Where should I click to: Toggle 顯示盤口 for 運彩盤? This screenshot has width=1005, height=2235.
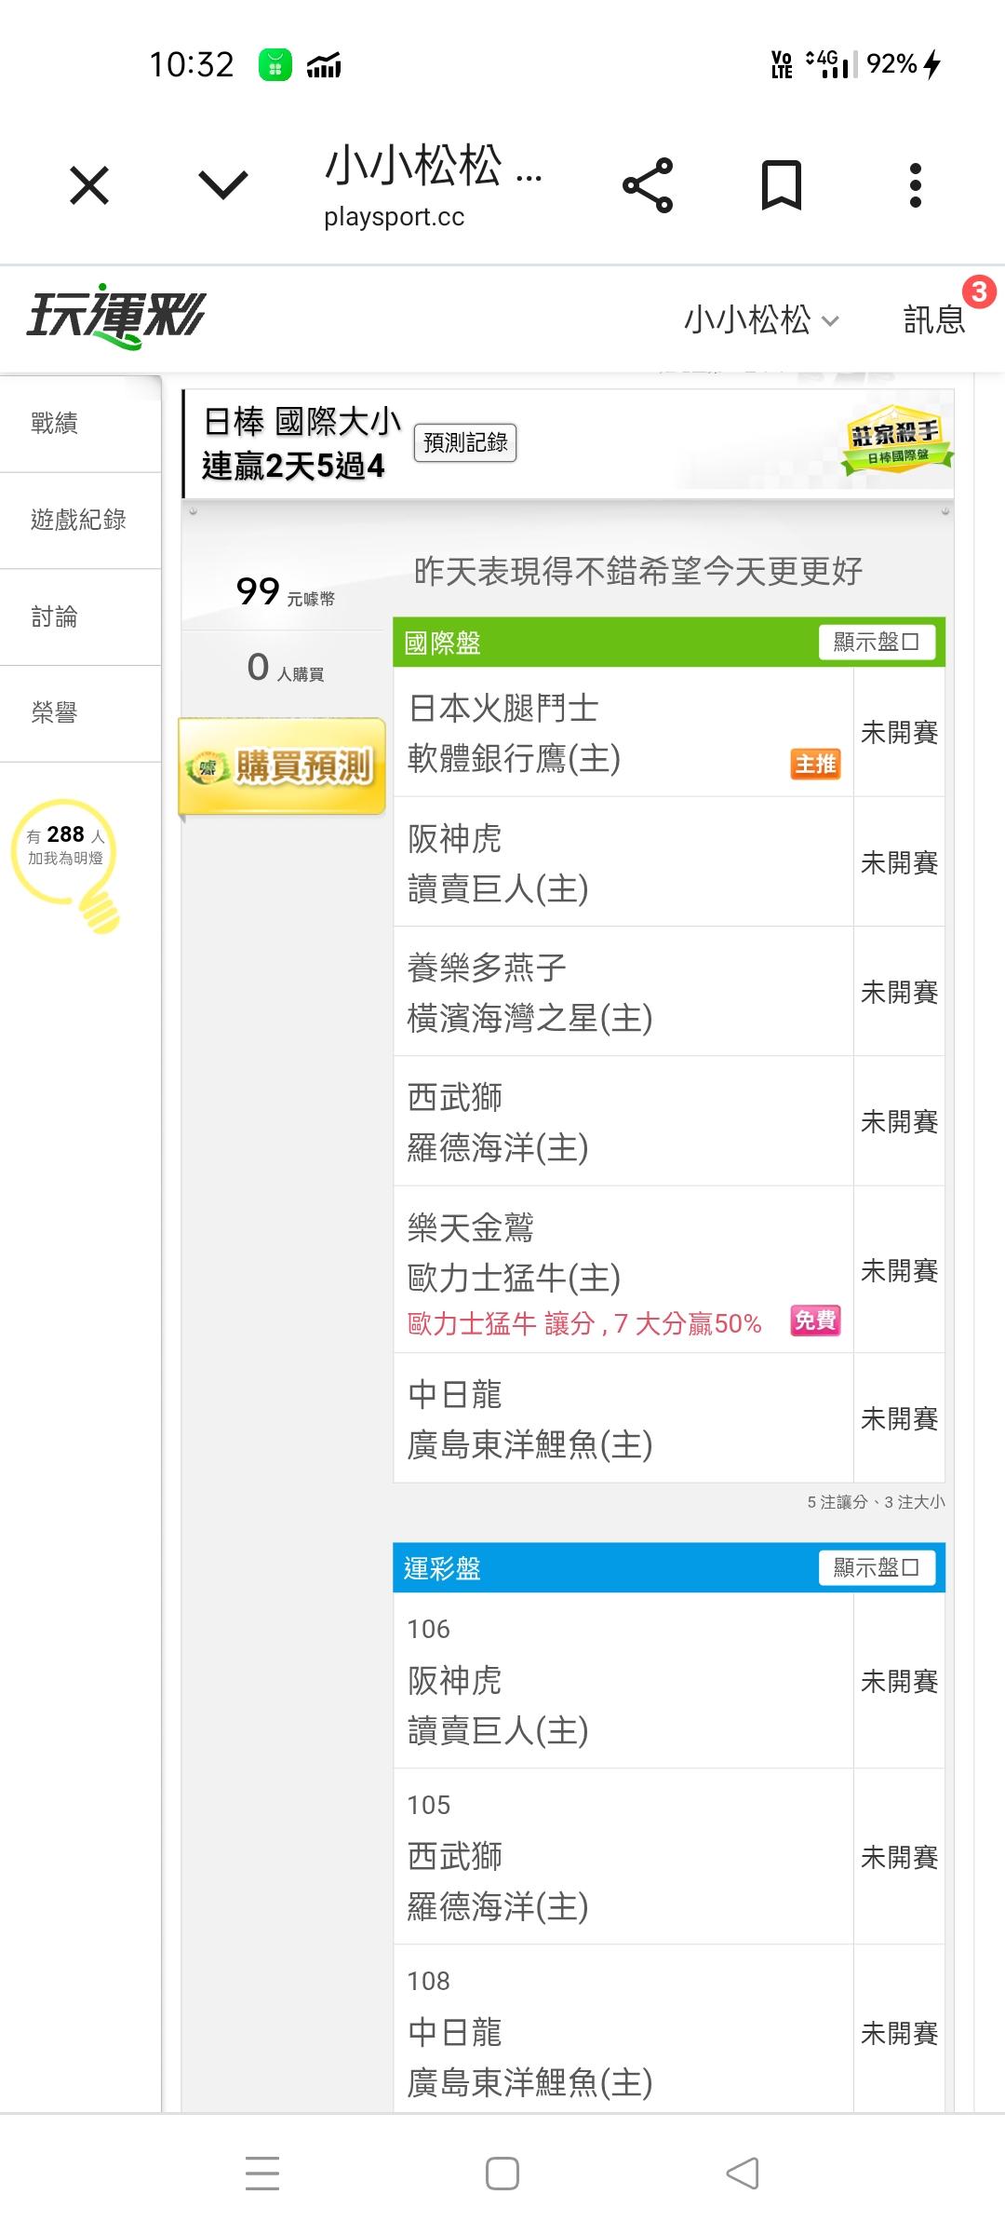pyautogui.click(x=877, y=1568)
